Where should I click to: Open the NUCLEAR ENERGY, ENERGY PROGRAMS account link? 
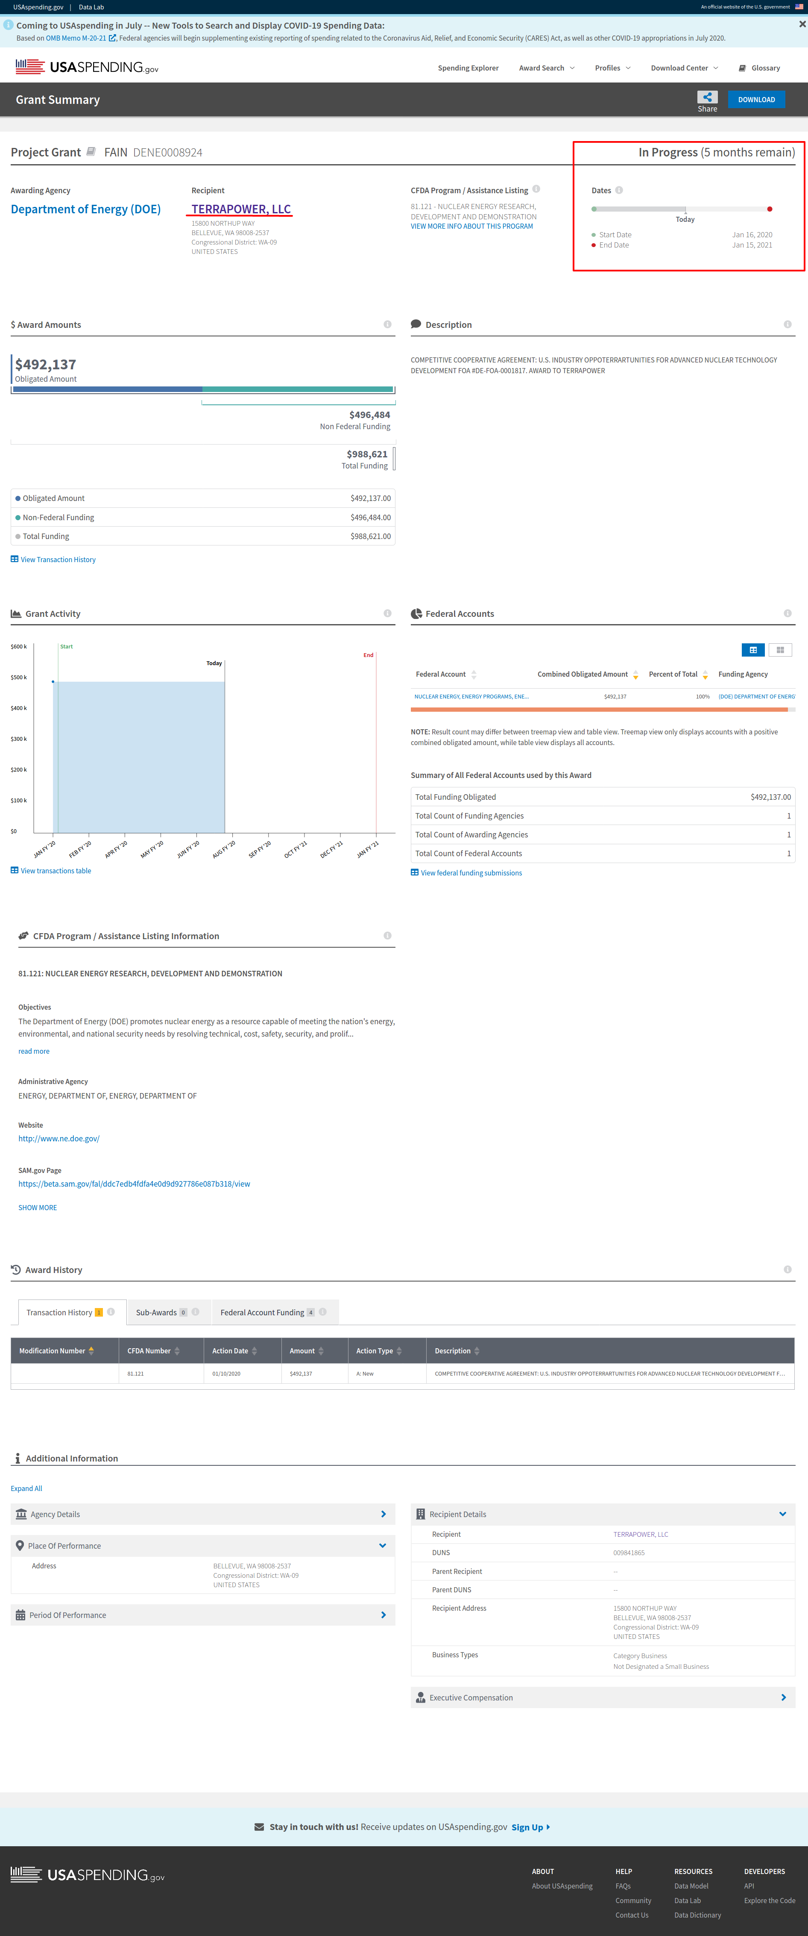471,697
